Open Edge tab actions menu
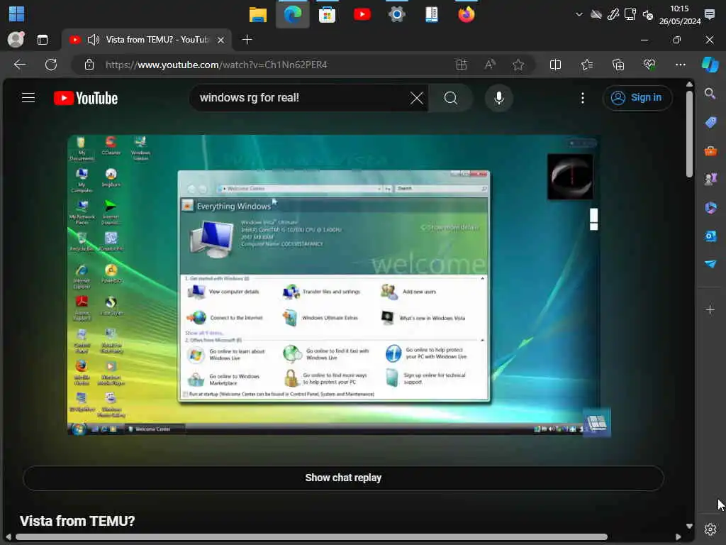Viewport: 726px width, 545px height. pyautogui.click(x=42, y=40)
